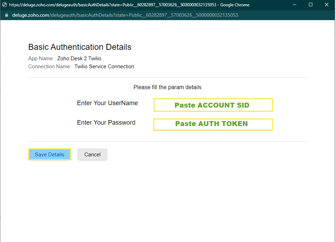Click 'Please fill the param details' text
335x242 pixels.
(167, 87)
